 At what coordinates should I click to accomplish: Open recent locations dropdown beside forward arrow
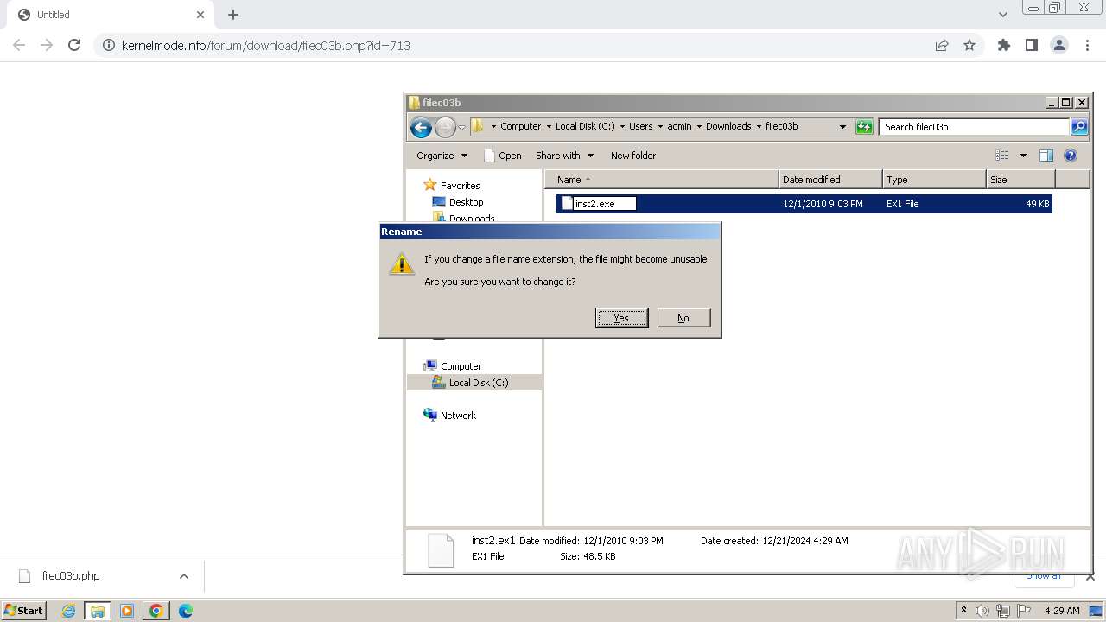click(461, 127)
